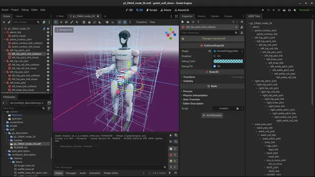Hide the left_knee_joint node
Image resolution: width=315 pixels, height=177 pixels.
pos(48,83)
